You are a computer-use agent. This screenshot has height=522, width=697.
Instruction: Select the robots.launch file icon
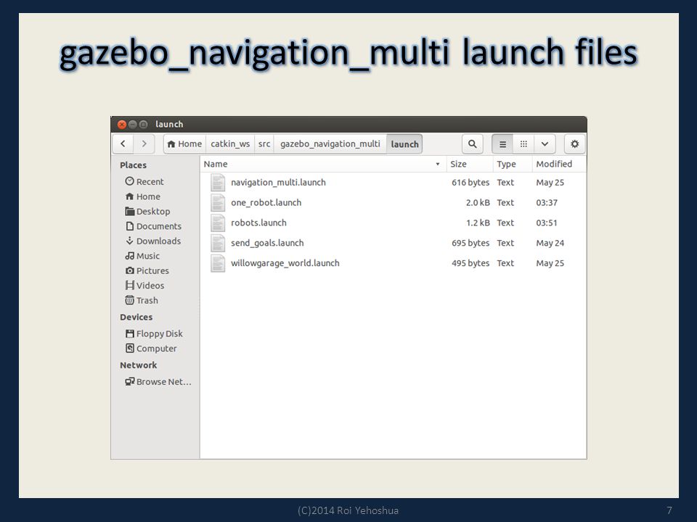click(x=218, y=223)
